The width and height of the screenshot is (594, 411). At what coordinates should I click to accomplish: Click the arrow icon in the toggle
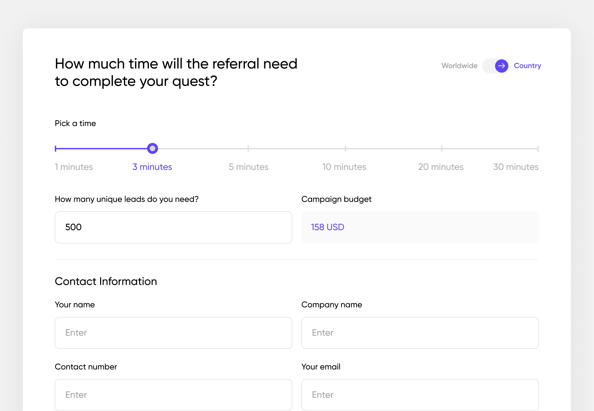[x=501, y=66]
